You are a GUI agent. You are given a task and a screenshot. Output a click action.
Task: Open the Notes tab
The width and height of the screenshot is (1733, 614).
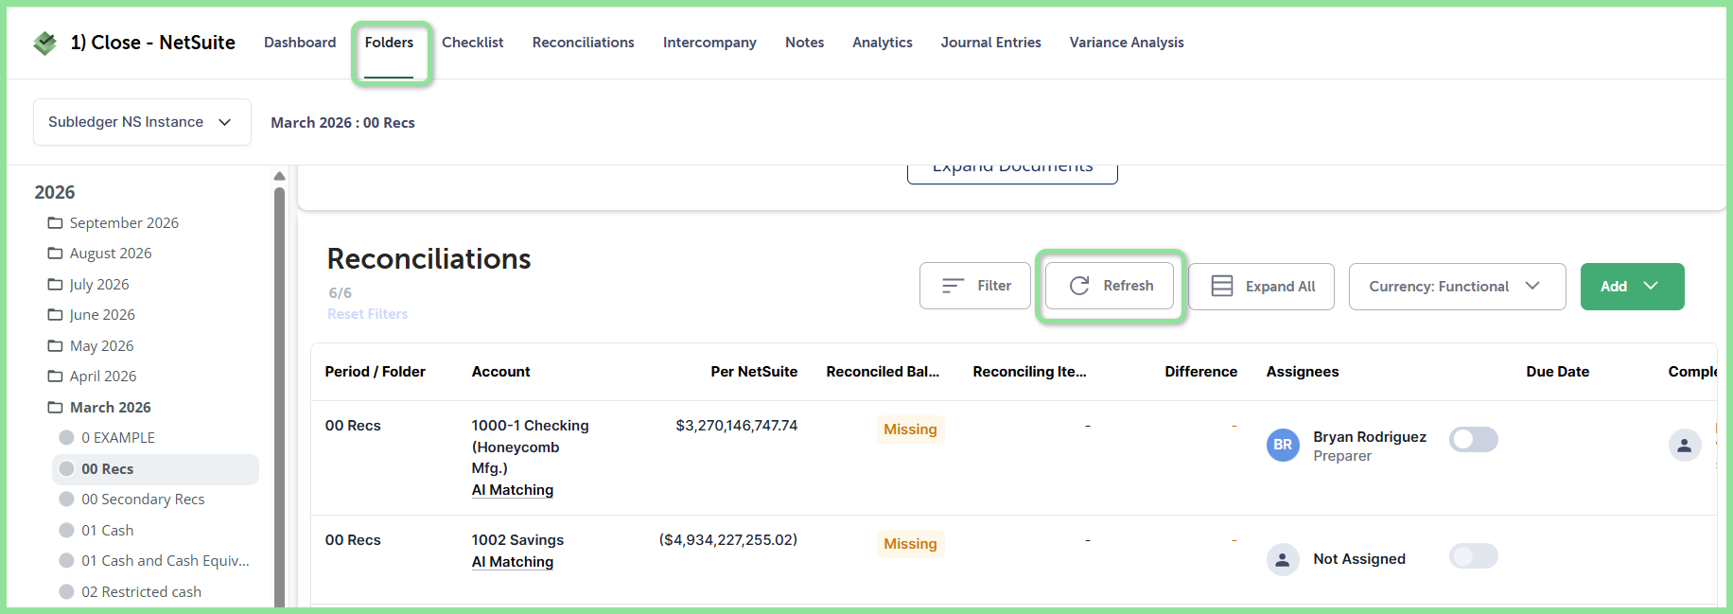point(804,43)
